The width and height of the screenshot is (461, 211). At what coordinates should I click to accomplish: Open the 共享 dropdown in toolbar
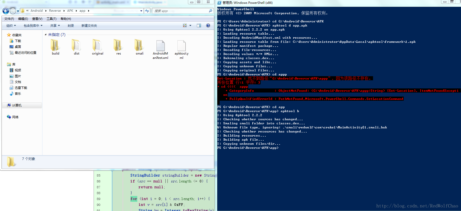coord(55,26)
